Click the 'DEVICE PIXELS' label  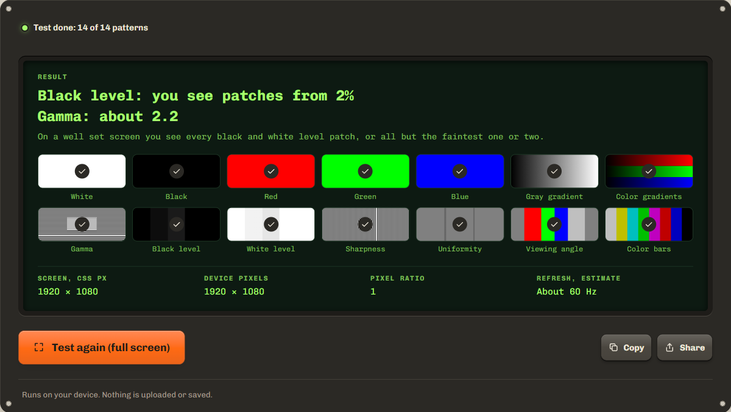pyautogui.click(x=236, y=278)
